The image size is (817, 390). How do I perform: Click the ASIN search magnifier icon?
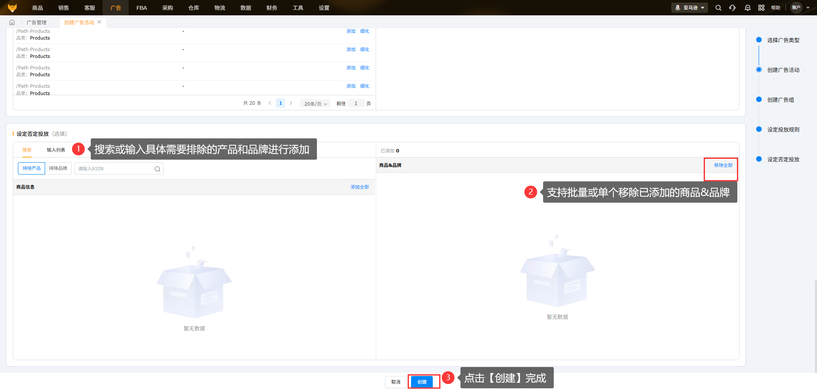(157, 169)
